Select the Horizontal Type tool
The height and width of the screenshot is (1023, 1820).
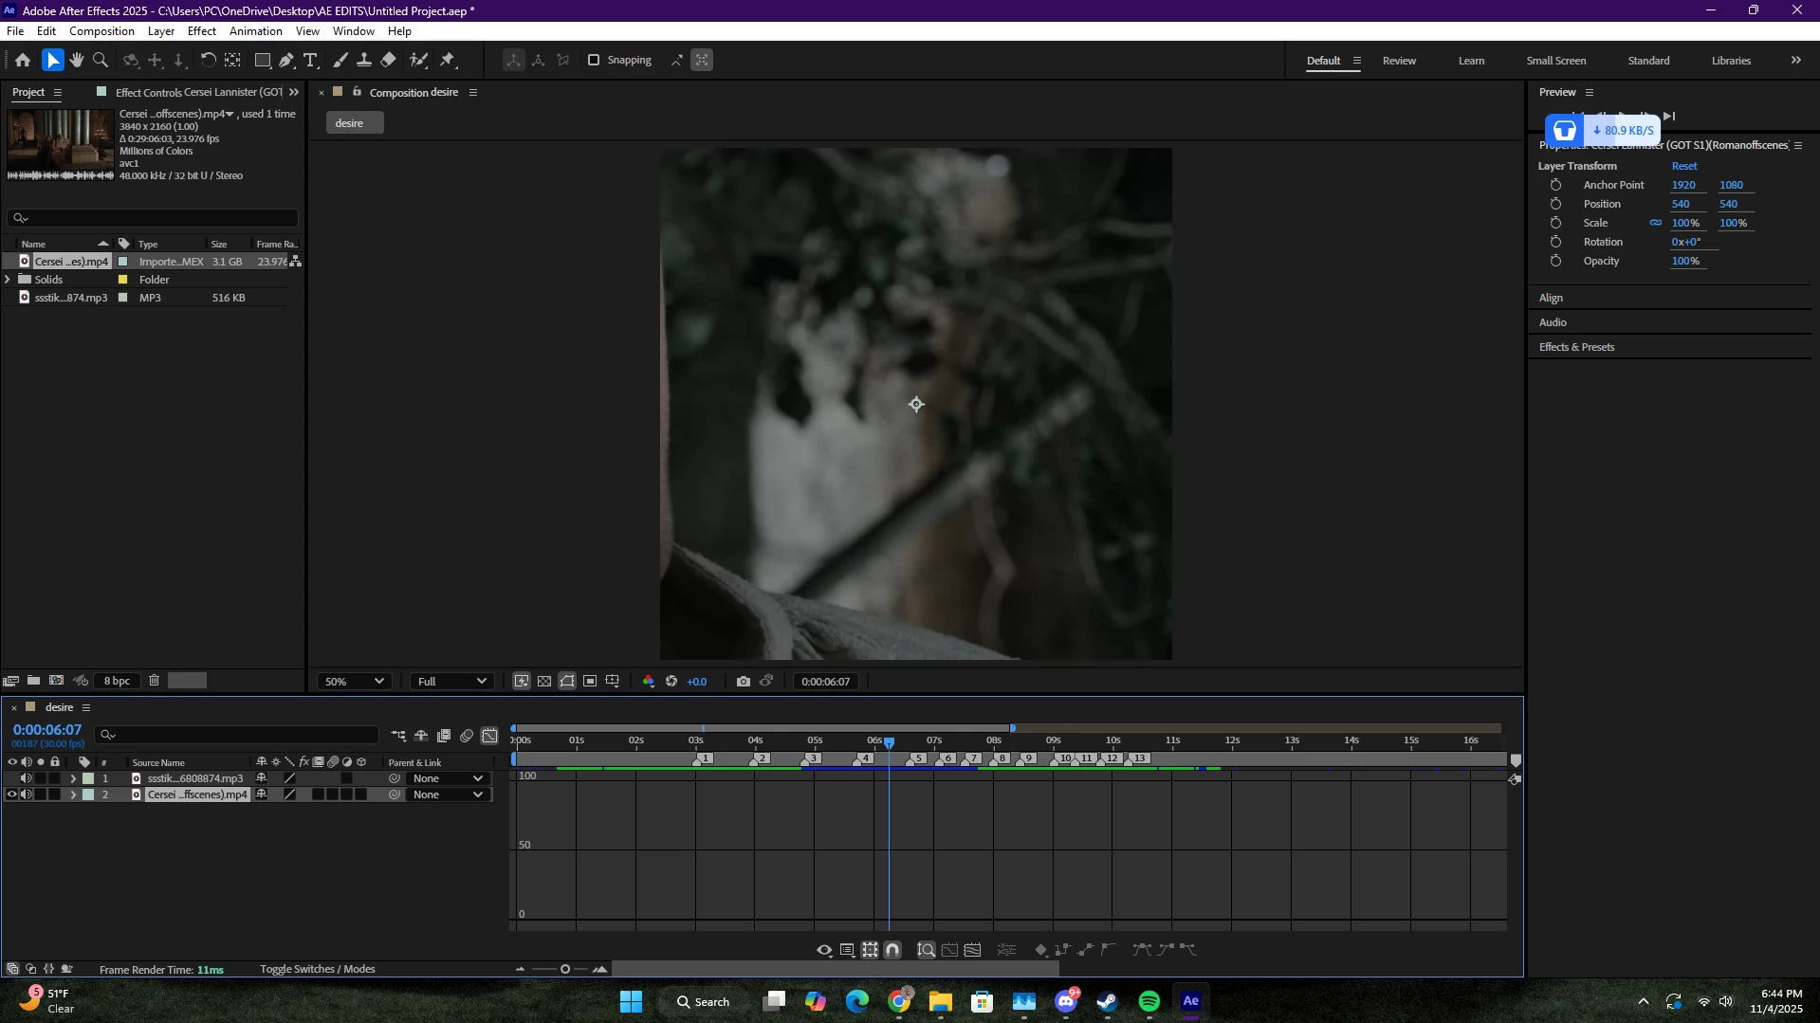(x=310, y=60)
